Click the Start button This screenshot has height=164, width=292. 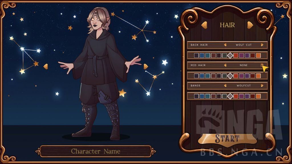click(227, 139)
